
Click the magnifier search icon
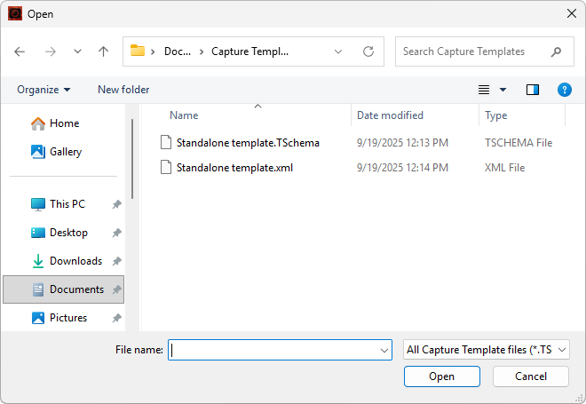coord(556,51)
